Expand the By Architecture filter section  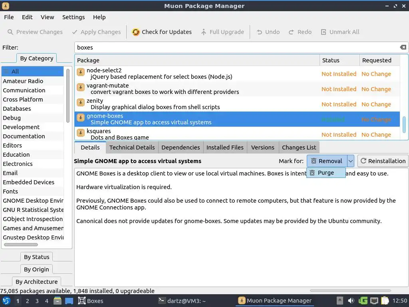click(x=36, y=282)
